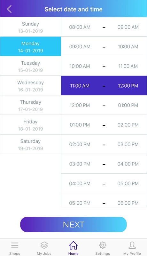The height and width of the screenshot is (256, 147).
Task: Select the 04:00 PM - 05:00 PM slot
Action: (x=104, y=183)
